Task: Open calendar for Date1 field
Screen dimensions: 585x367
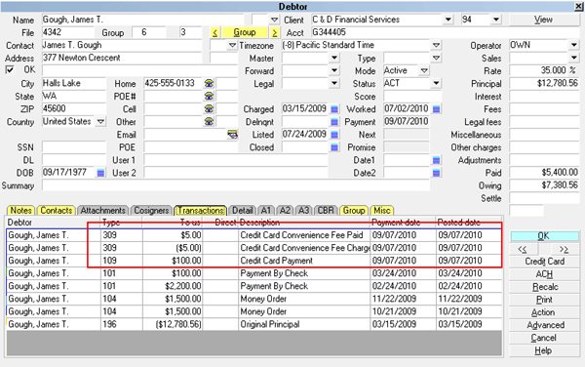Action: 436,160
